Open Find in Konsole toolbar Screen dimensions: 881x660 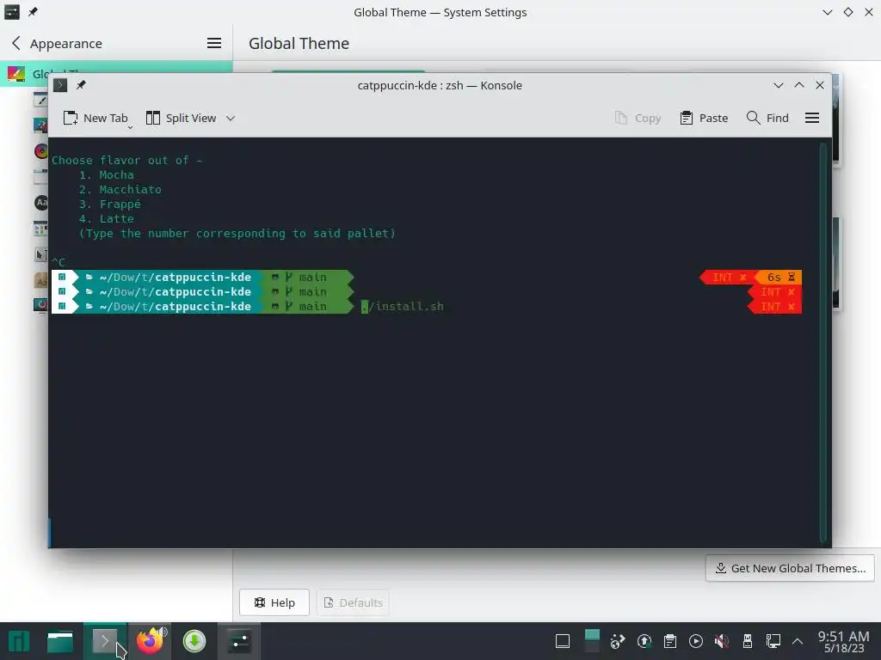767,118
